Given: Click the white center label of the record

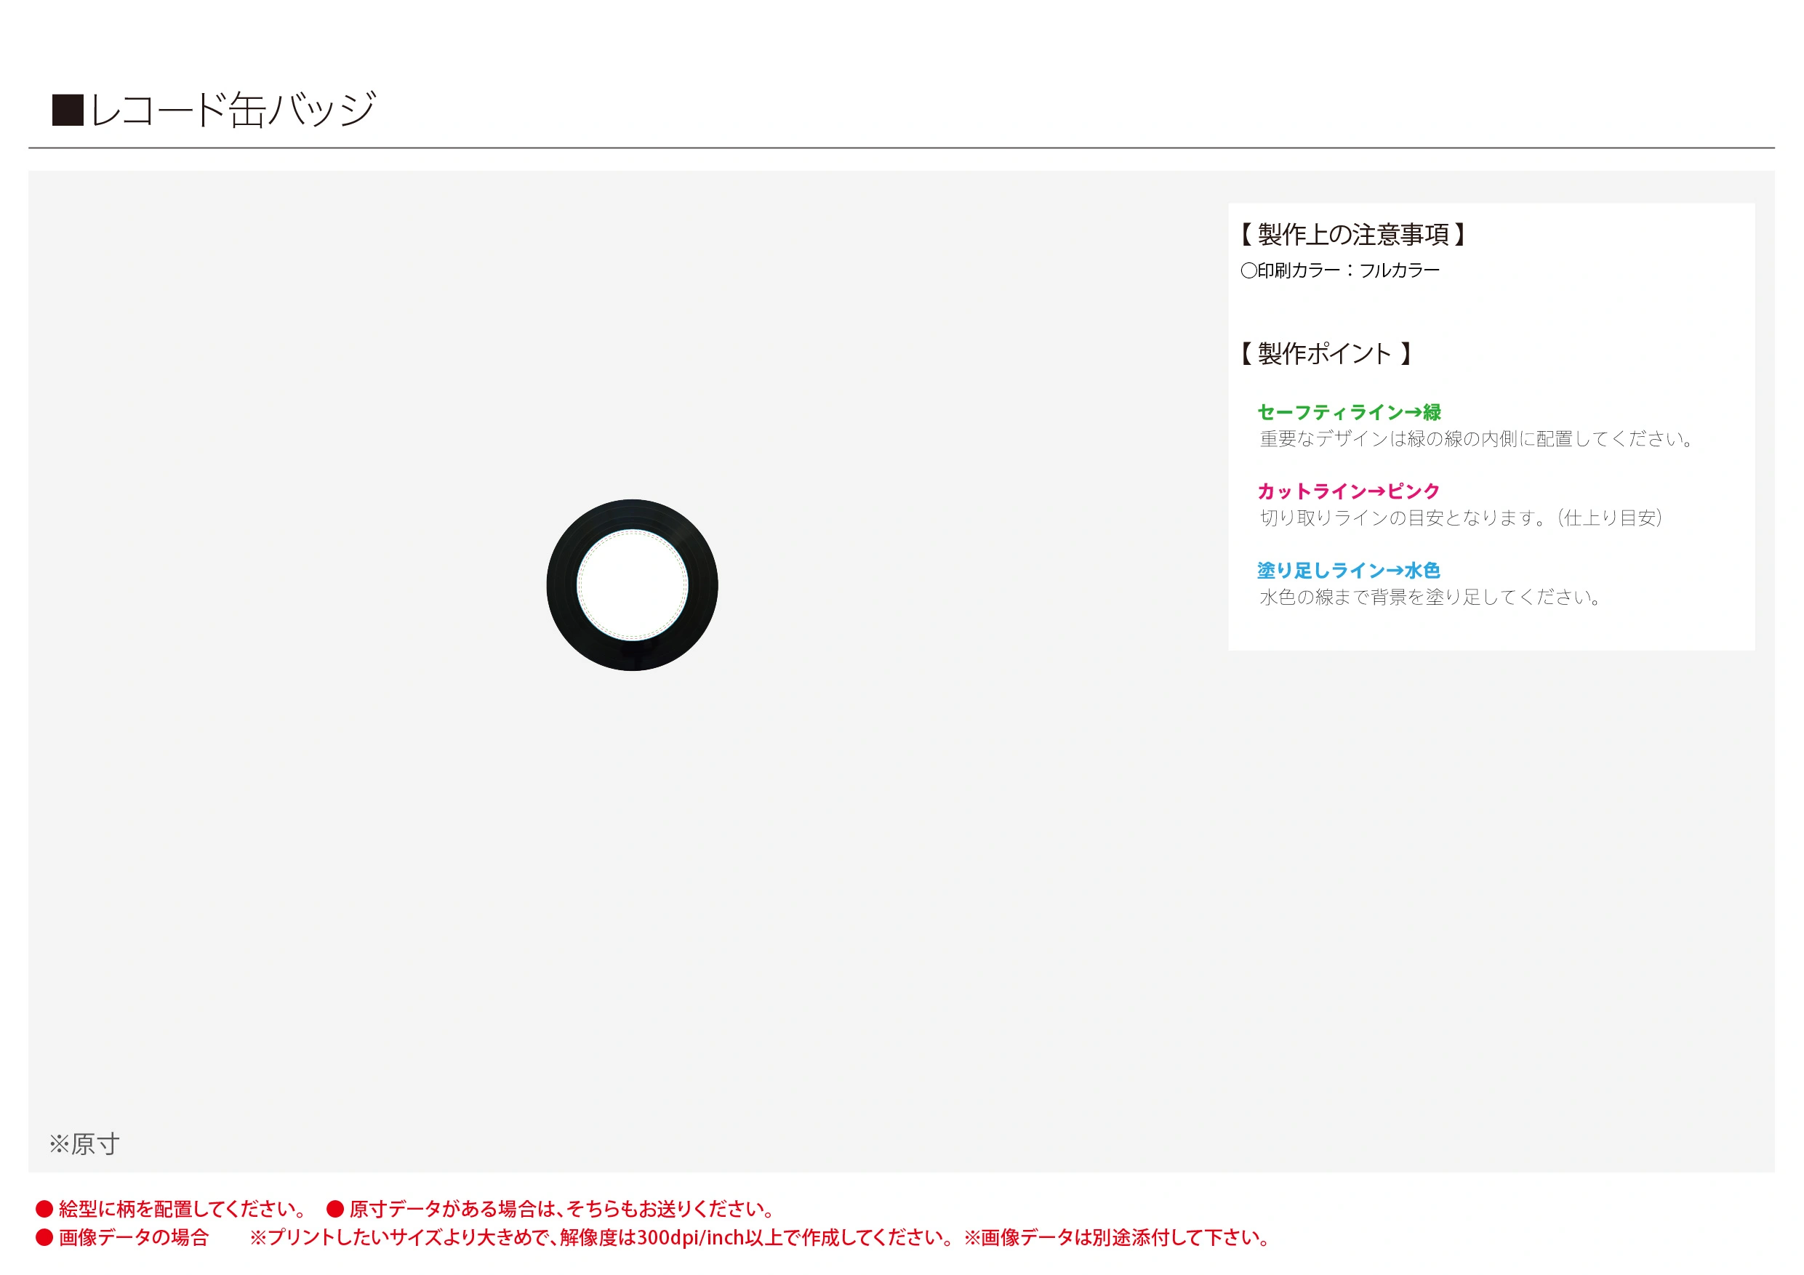Looking at the screenshot, I should coord(633,585).
